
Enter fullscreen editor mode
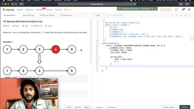pyautogui.click(x=190, y=15)
